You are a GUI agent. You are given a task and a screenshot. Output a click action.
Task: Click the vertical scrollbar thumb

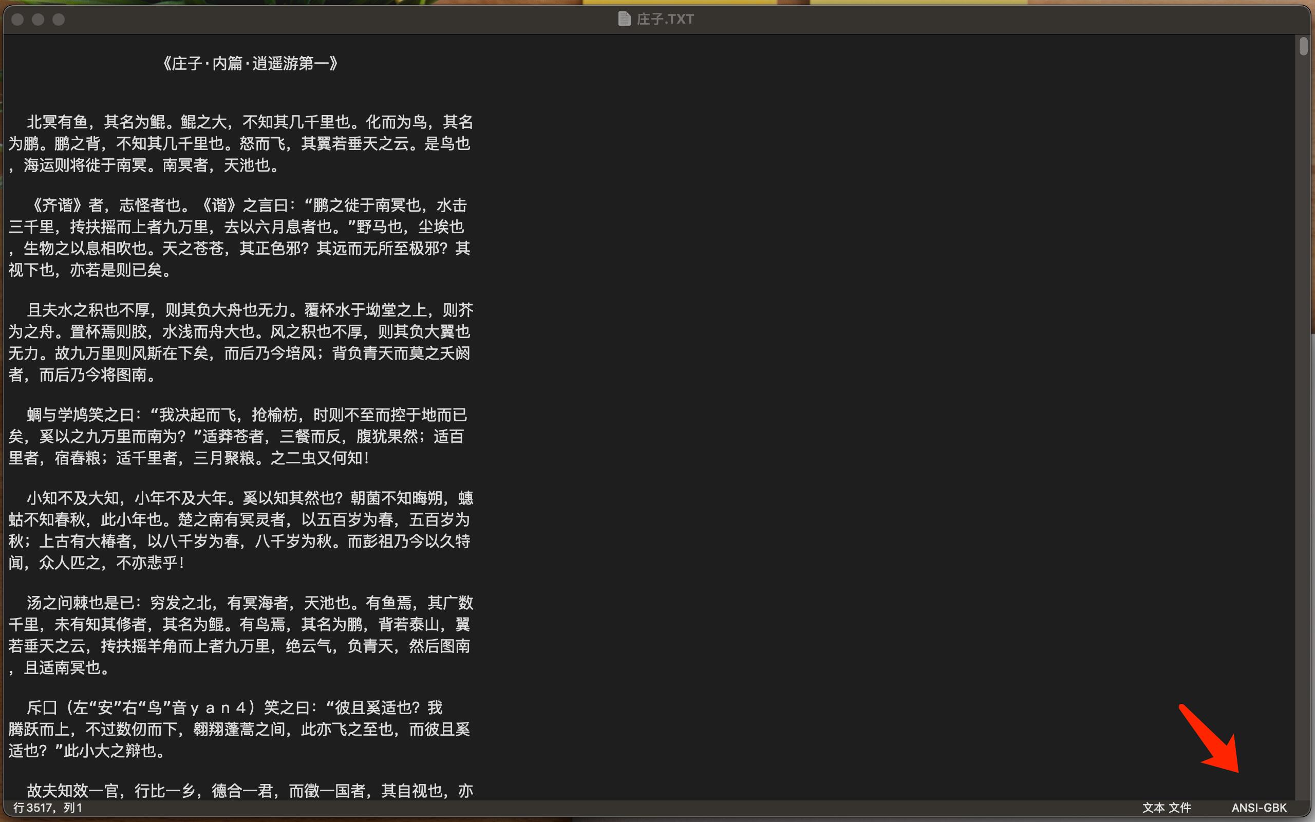pyautogui.click(x=1304, y=46)
